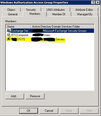Switch to the Object tab
The height and width of the screenshot is (116, 101).
(x=11, y=10)
